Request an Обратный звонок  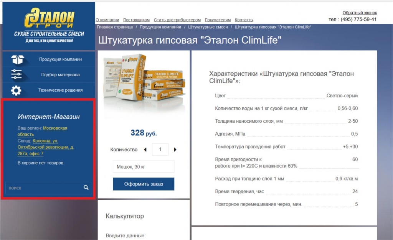(x=359, y=13)
